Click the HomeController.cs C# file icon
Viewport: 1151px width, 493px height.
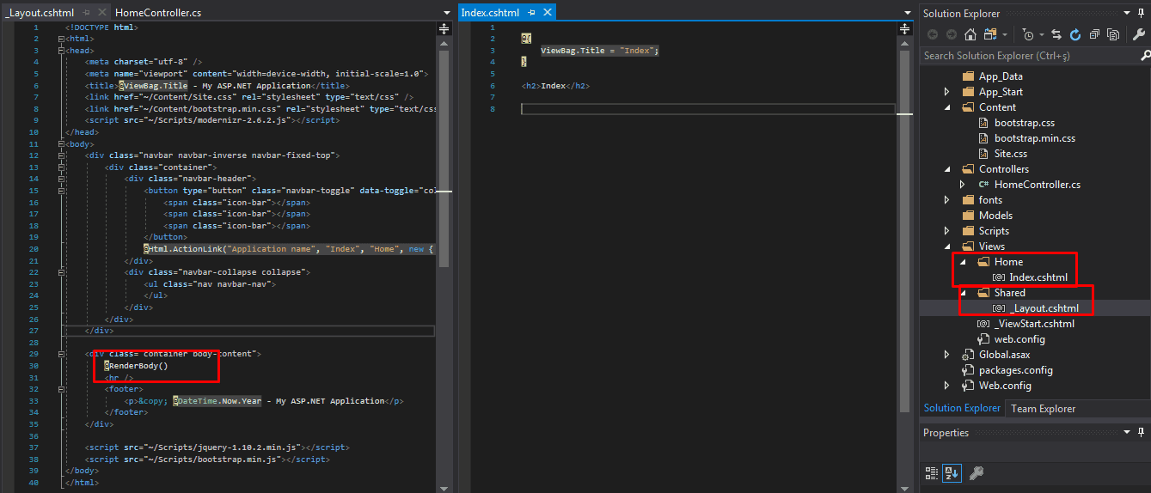coord(983,185)
